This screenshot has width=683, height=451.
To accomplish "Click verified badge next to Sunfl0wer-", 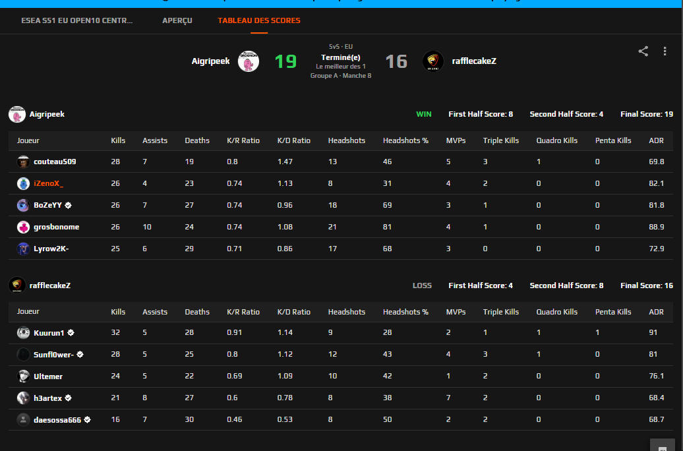I will click(x=80, y=355).
